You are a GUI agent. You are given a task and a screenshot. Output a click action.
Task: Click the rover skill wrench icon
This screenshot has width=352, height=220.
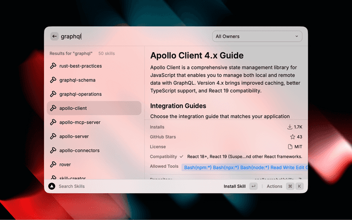point(53,164)
